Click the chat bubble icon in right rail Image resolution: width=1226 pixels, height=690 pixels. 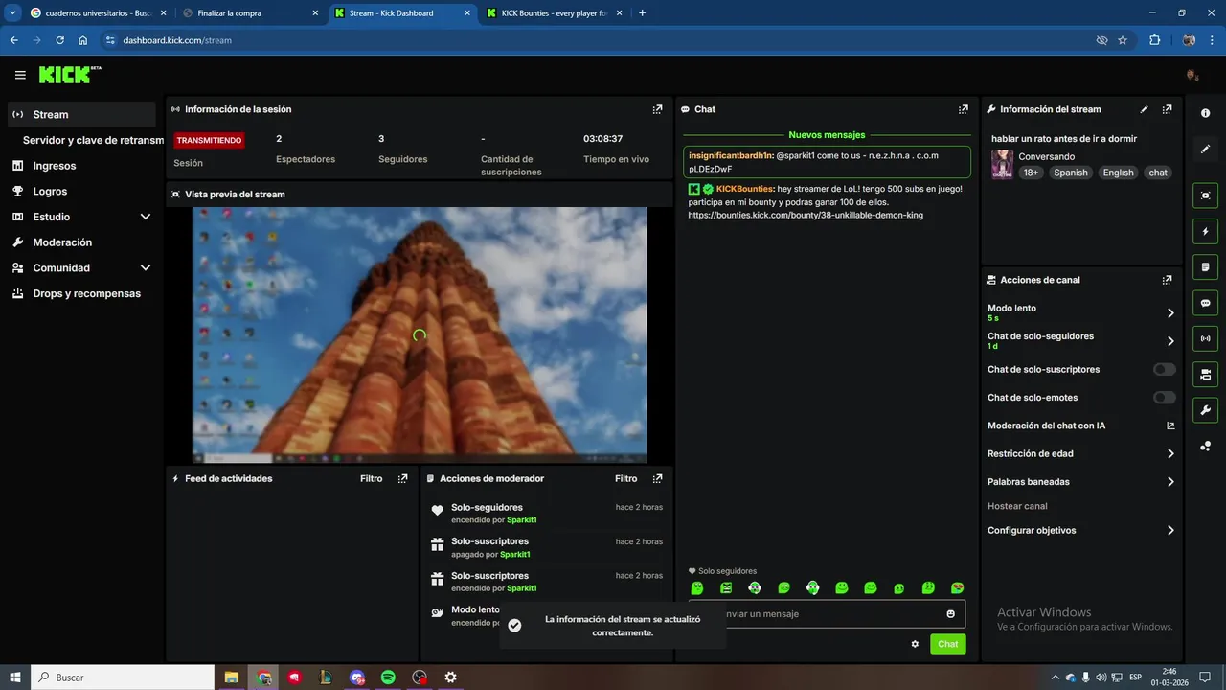[1205, 303]
